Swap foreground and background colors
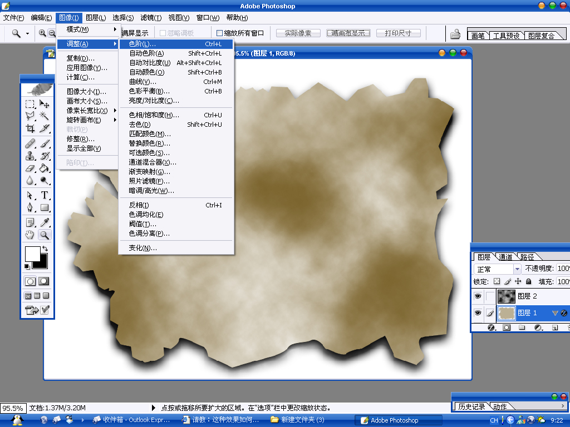This screenshot has width=570, height=427. click(x=45, y=249)
